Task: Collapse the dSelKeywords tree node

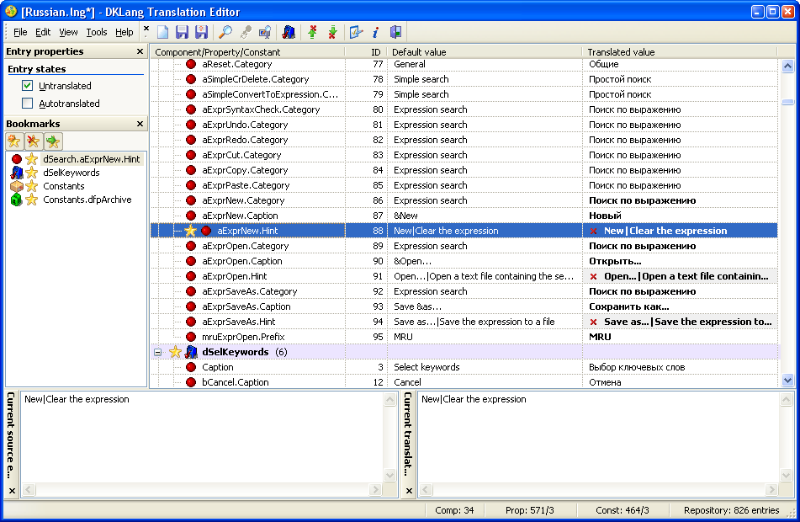Action: 157,352
